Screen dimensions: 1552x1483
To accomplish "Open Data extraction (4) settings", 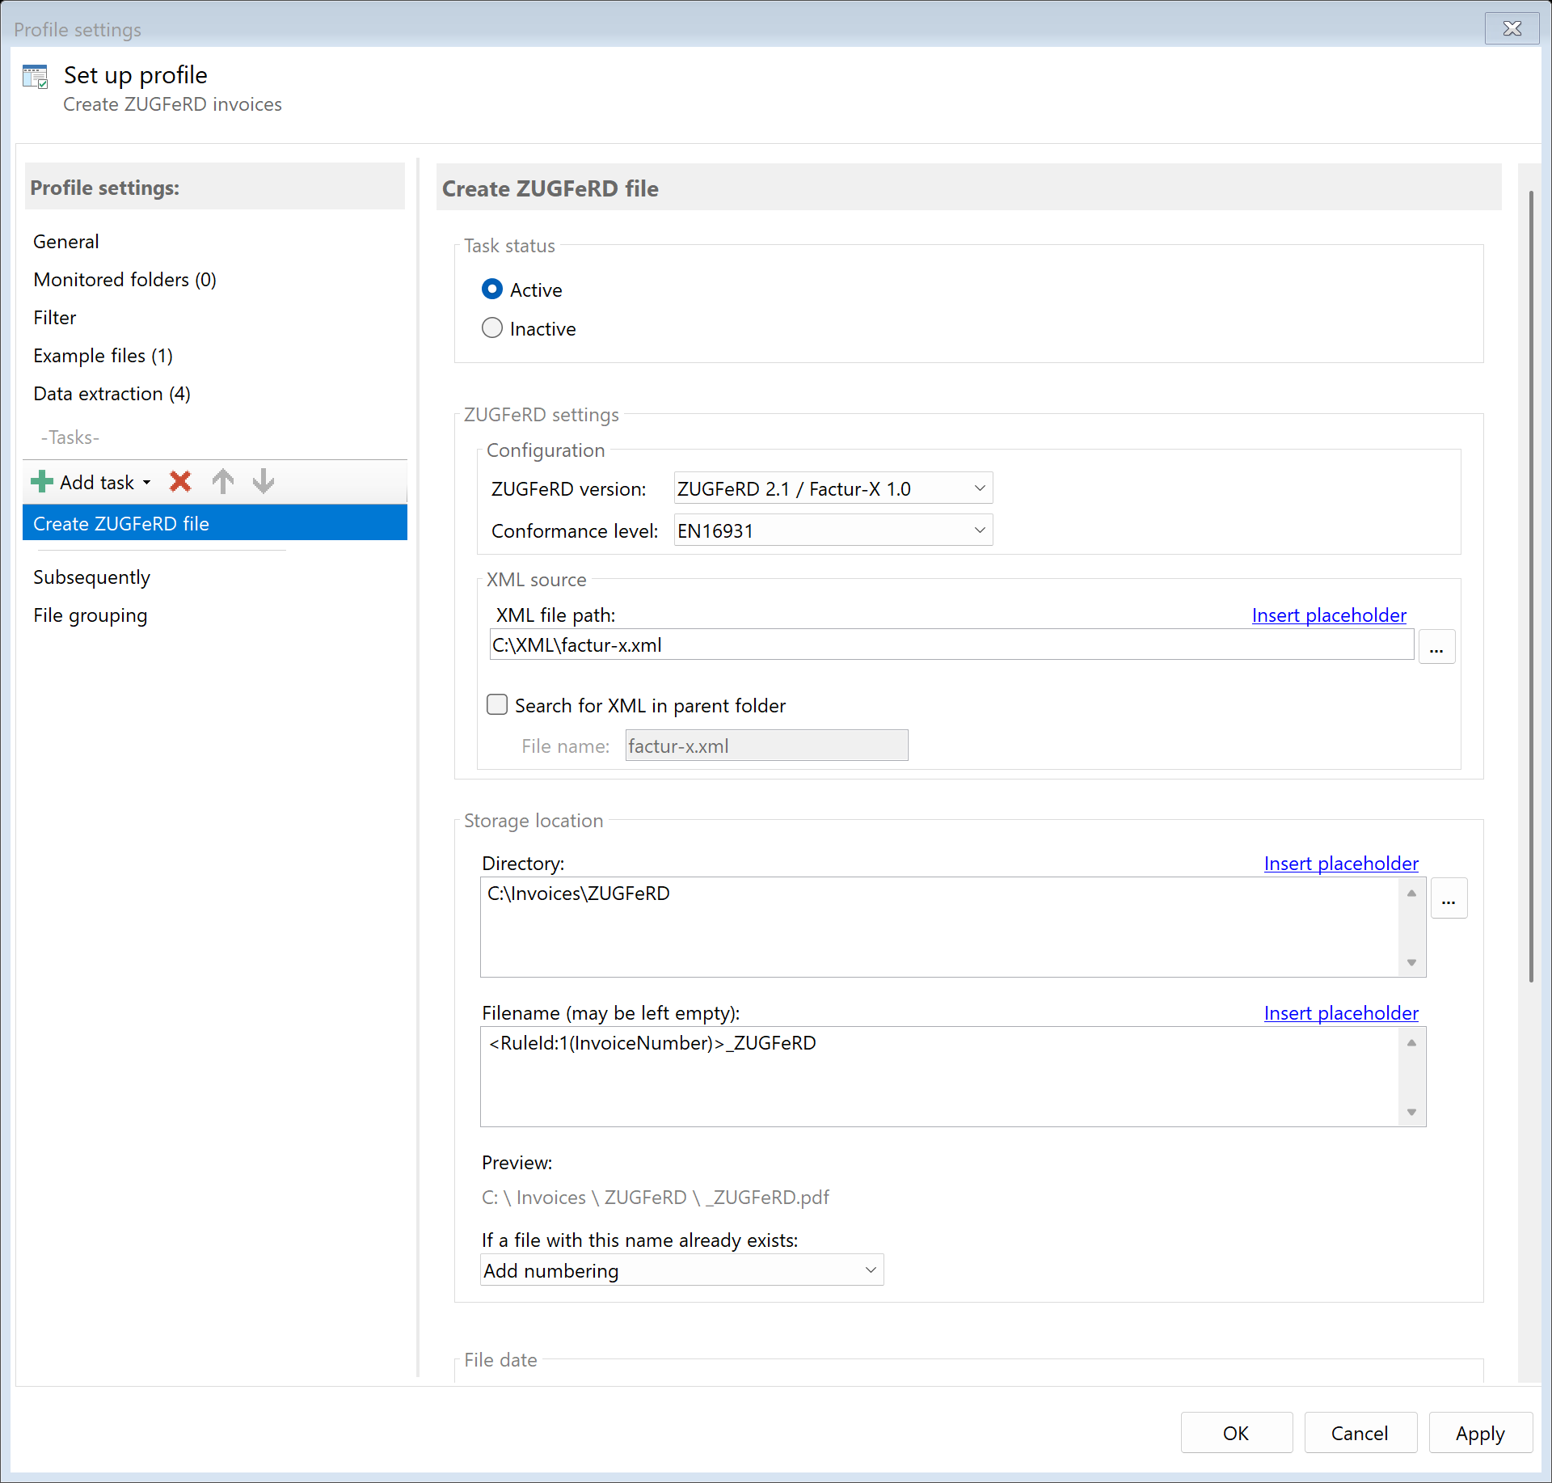I will coord(112,394).
